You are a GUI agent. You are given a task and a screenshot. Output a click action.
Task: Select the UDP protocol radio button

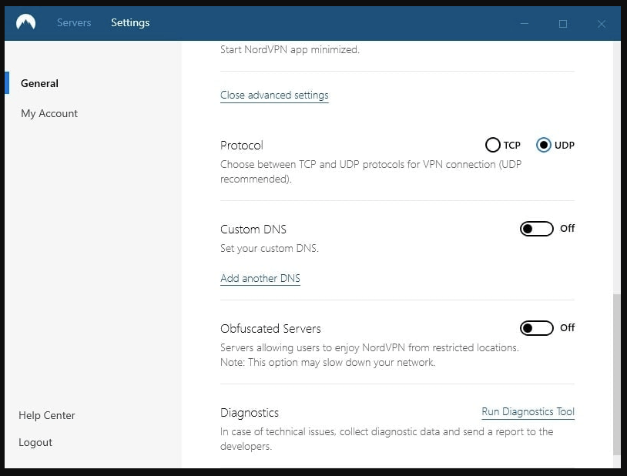[544, 145]
